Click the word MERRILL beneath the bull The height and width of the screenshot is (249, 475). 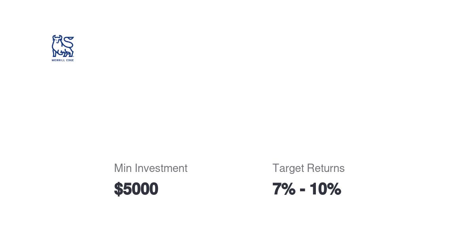click(x=57, y=60)
